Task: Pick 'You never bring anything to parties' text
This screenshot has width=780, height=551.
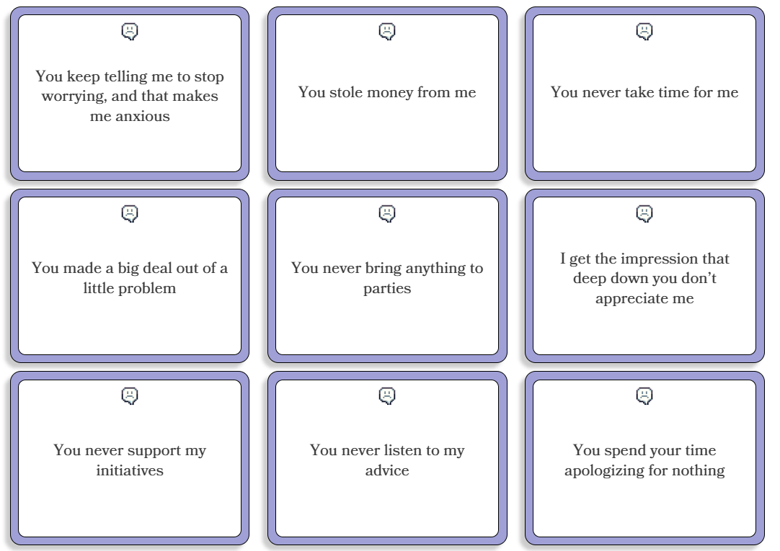Action: (x=387, y=278)
